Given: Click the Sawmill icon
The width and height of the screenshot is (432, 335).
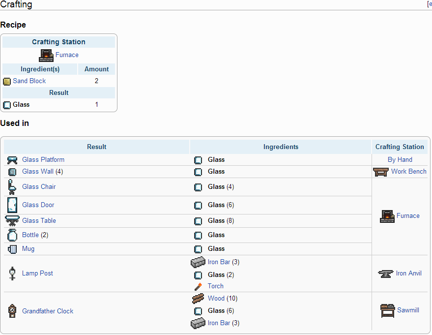Looking at the screenshot, I should click(388, 311).
